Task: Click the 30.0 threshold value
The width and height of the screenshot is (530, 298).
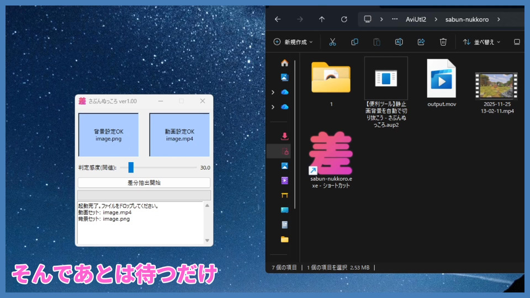Action: 205,168
